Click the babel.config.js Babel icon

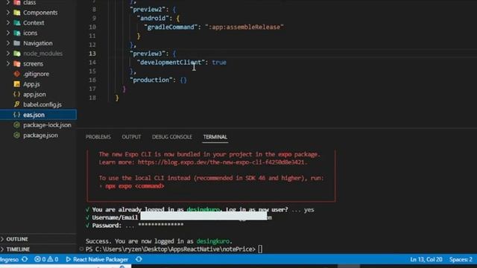point(16,104)
